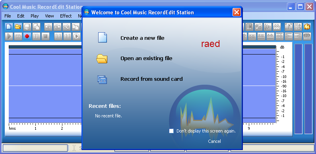This screenshot has height=154, width=316.
Task: Choose 'Open an existing file' option
Action: click(x=146, y=58)
